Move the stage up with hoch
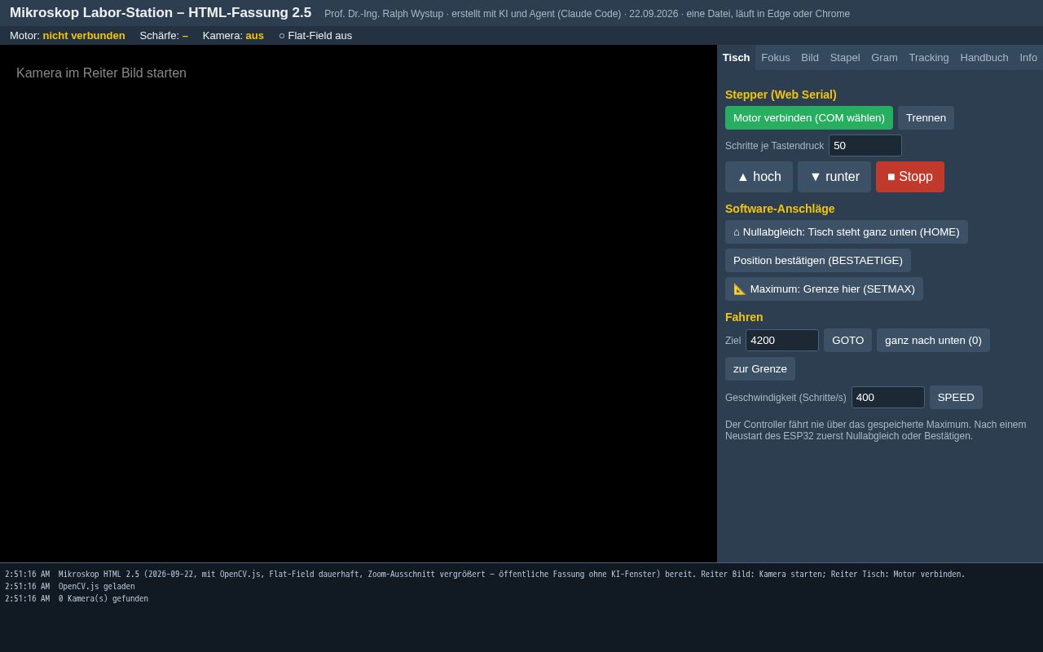 (x=759, y=177)
